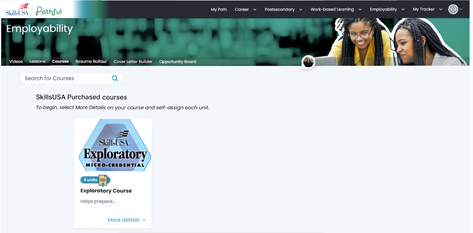Viewport: 473px width, 233px height.
Task: Switch to the Lessons tab
Action: 37,61
